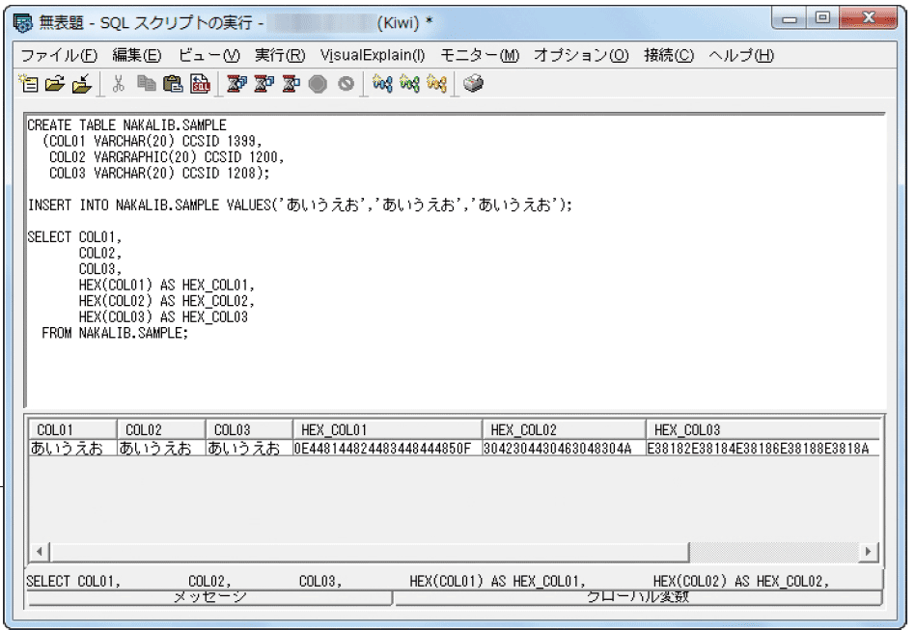Select the COL01 cell value あいうえお

coord(72,448)
